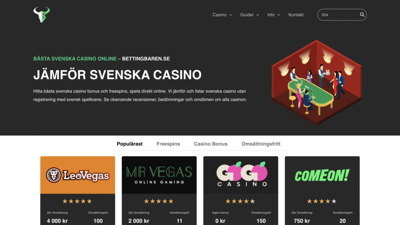Click the isometric casino table illustration
The image size is (400, 225).
pyautogui.click(x=316, y=82)
